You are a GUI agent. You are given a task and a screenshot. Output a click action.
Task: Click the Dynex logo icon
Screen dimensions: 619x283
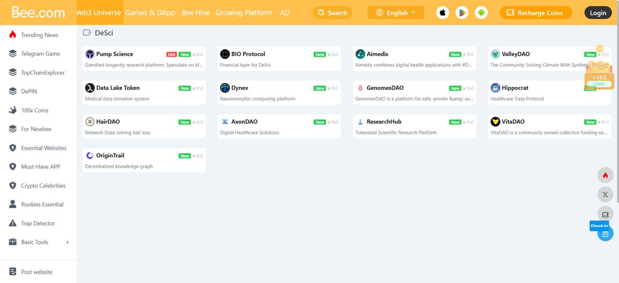[225, 88]
